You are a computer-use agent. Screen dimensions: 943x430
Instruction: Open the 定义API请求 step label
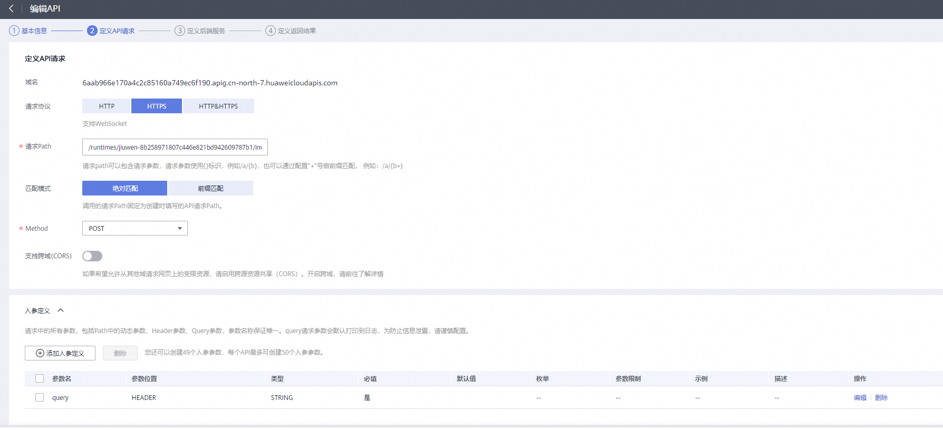point(117,31)
